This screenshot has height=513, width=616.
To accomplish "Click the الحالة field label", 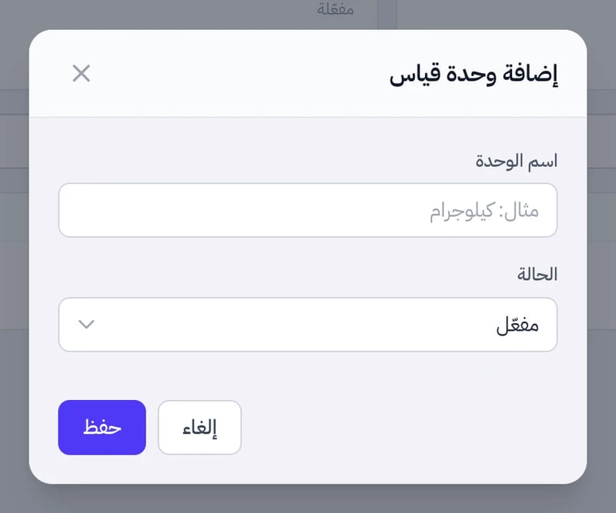I will point(537,275).
